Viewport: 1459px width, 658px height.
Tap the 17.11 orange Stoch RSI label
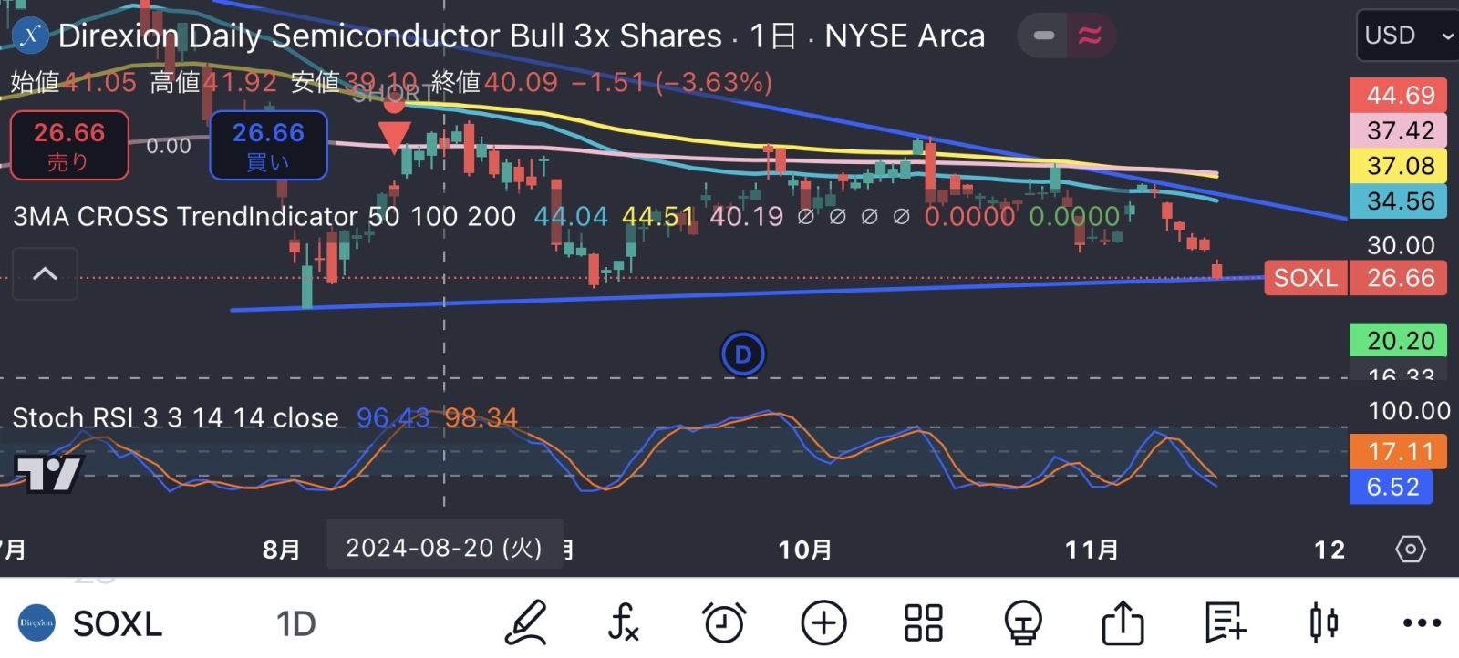(1399, 451)
